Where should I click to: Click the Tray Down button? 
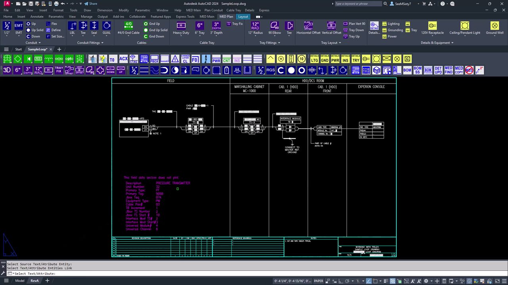[x=353, y=30]
